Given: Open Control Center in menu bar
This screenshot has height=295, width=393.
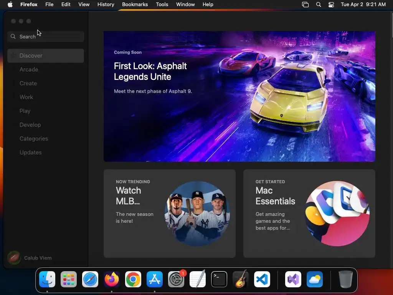Looking at the screenshot, I should point(331,5).
